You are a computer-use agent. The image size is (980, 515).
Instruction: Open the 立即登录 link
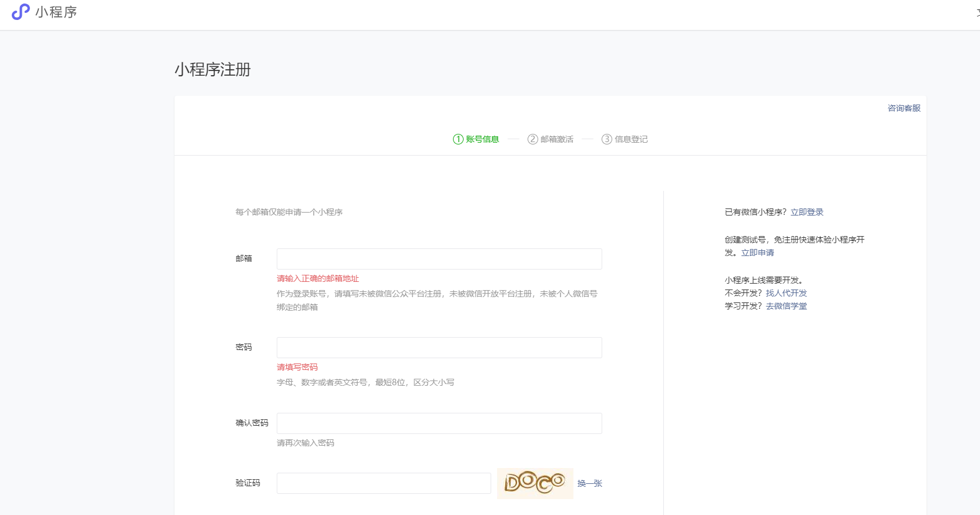tap(807, 212)
